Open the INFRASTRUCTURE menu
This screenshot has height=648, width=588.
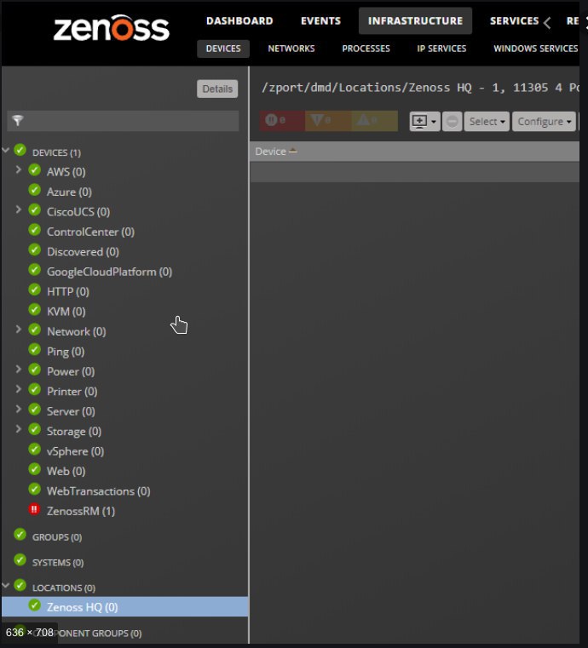(415, 20)
